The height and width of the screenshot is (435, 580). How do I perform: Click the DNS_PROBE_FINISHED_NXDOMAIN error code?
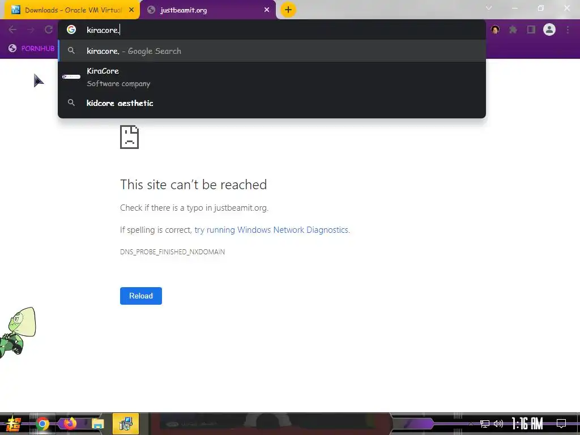point(172,252)
